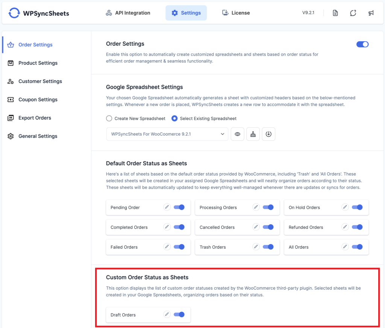Go to the License tab
The width and height of the screenshot is (385, 328).
236,13
